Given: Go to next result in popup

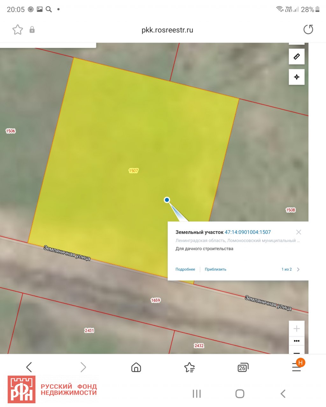Looking at the screenshot, I should click(x=298, y=269).
